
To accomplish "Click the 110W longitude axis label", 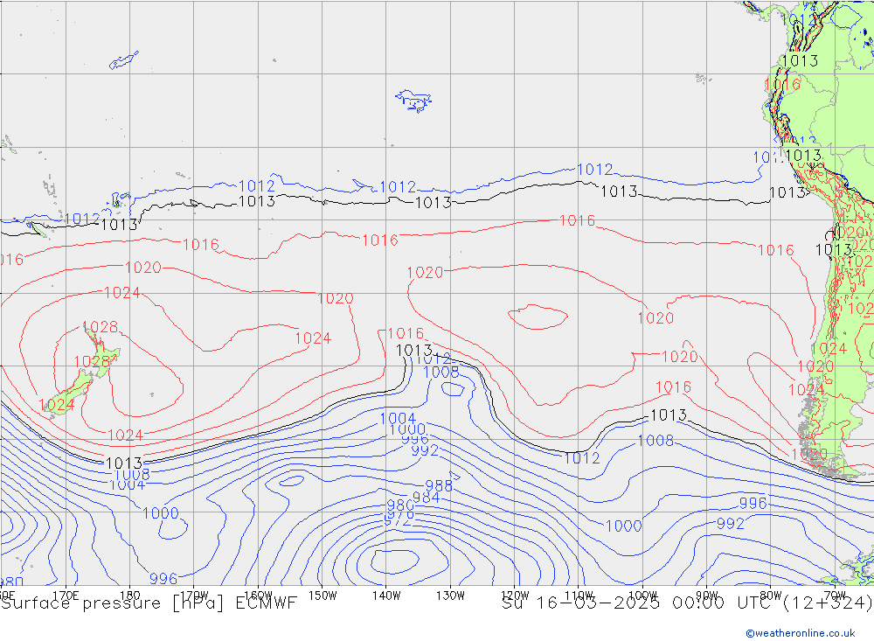I will coord(579,596).
